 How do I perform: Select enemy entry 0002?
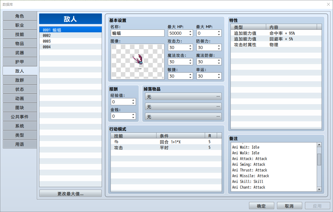click(71, 35)
